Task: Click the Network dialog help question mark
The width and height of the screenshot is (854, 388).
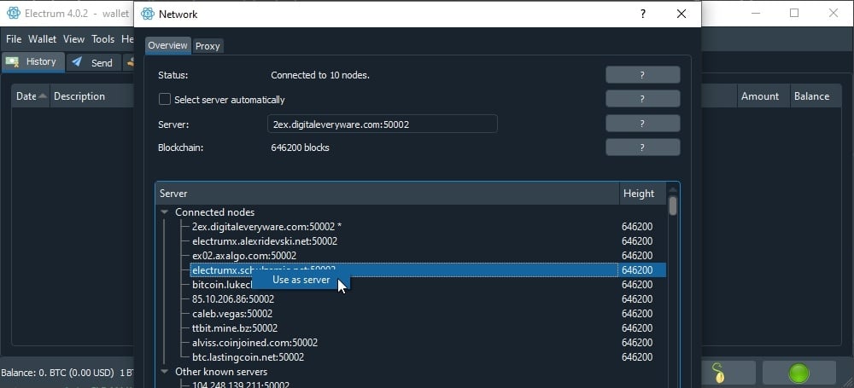Action: pyautogui.click(x=643, y=14)
